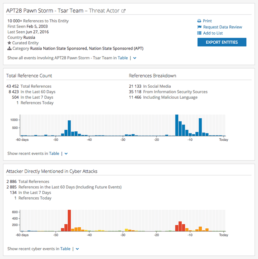258x259 pixels.
Task: Open Table link for recent events
Action: click(54, 153)
